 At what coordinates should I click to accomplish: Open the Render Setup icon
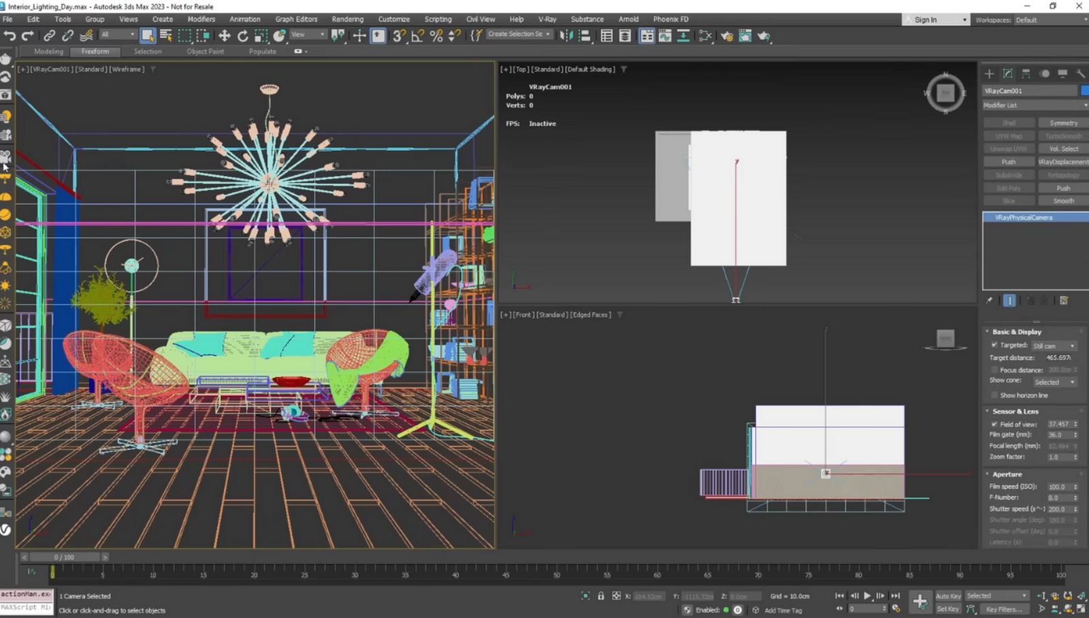(726, 35)
